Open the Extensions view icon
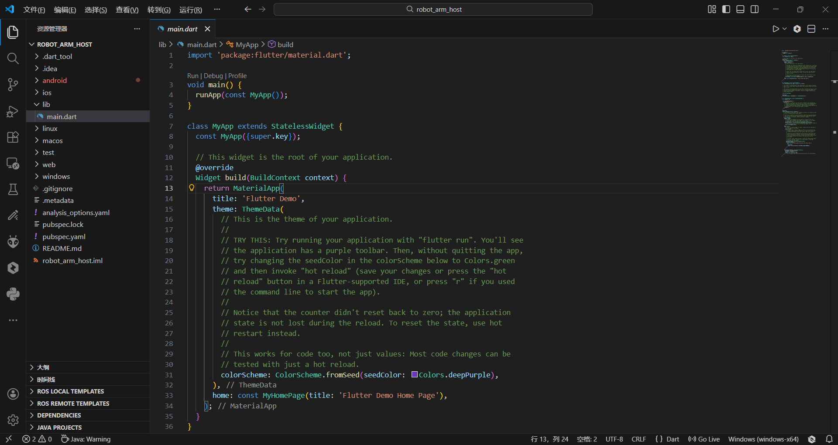 [13, 137]
